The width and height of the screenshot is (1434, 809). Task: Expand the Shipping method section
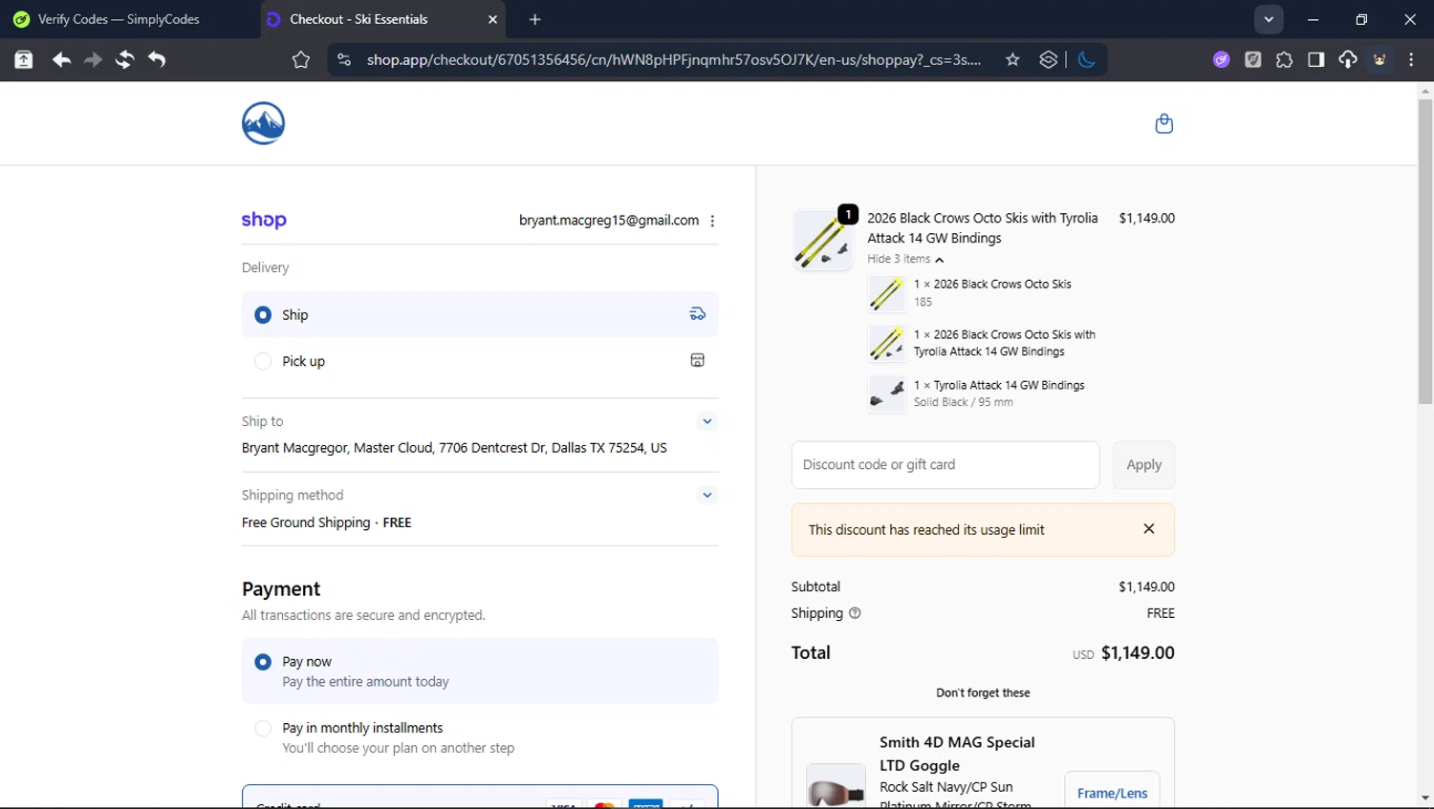point(706,495)
